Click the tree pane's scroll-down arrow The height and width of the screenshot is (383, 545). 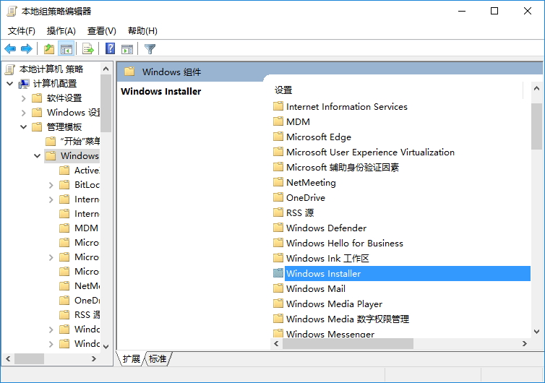[x=106, y=345]
